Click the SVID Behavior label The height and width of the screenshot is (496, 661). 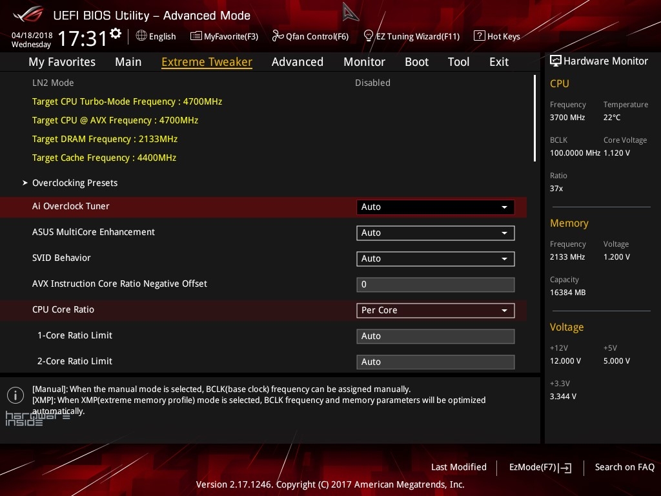(x=61, y=258)
